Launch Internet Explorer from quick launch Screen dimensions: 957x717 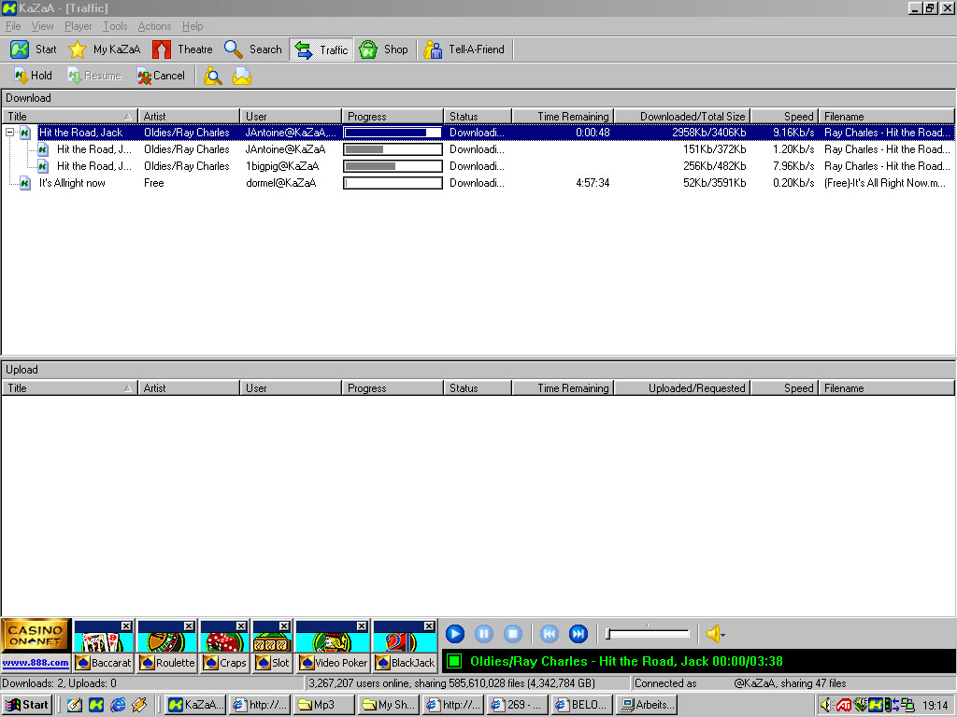click(x=118, y=705)
